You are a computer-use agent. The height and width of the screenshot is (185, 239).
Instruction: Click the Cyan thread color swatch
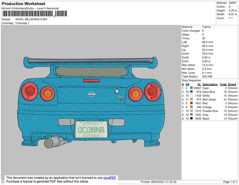click(191, 88)
